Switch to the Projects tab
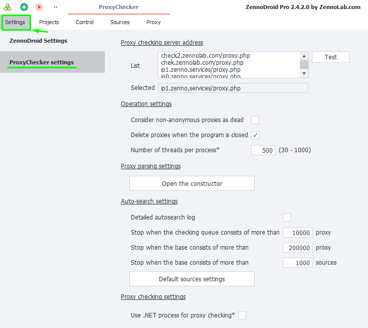 [49, 22]
